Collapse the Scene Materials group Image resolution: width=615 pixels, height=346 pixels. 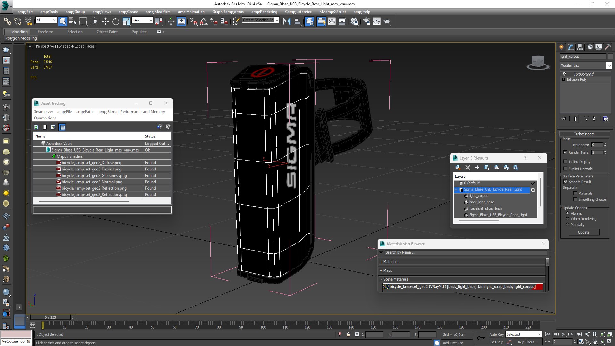tap(381, 279)
